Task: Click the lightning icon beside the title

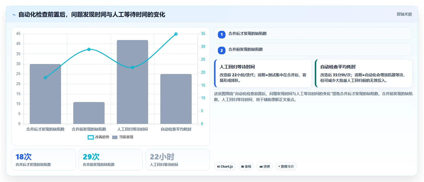Action: pos(14,15)
